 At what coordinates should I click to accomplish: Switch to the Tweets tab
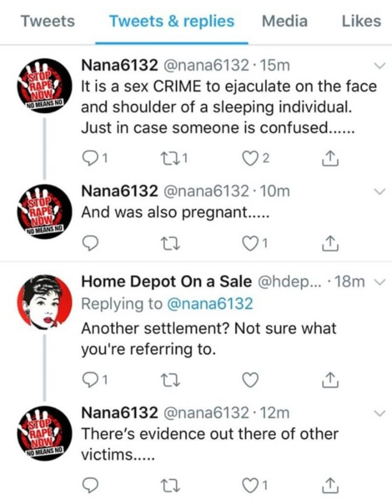[48, 21]
